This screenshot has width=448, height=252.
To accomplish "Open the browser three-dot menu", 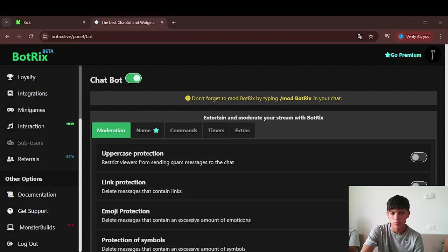I will (441, 36).
